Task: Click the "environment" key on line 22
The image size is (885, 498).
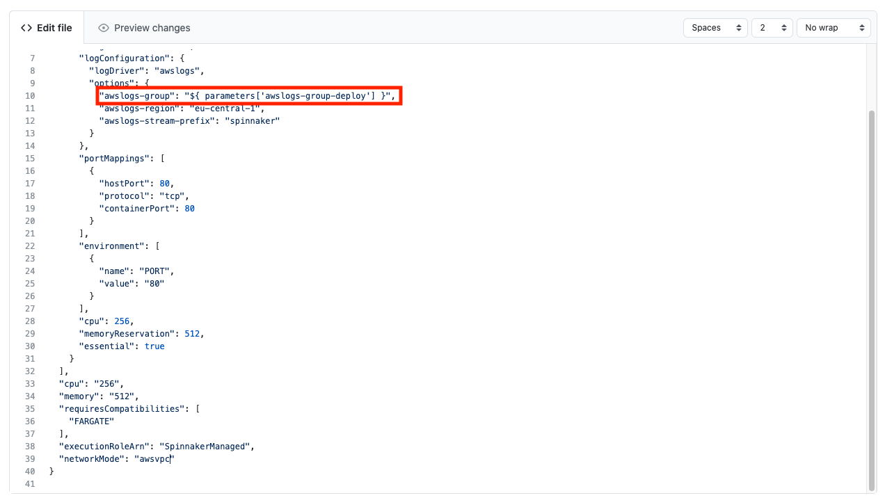Action: tap(111, 246)
